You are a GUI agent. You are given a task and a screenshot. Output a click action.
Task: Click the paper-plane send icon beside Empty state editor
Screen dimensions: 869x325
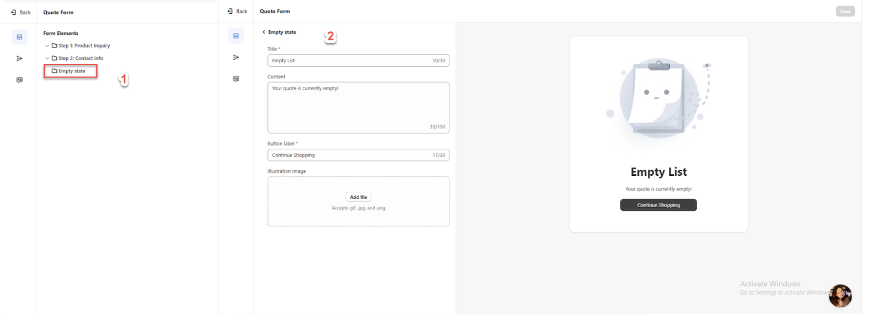(x=236, y=57)
